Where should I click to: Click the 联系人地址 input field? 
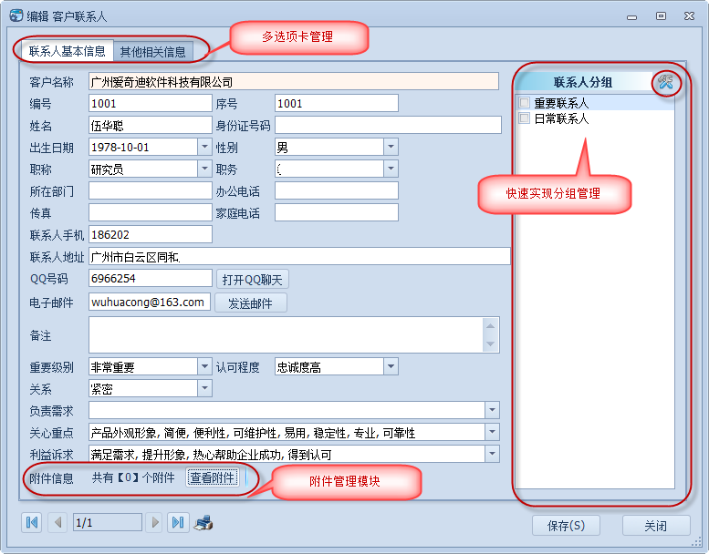(x=299, y=256)
